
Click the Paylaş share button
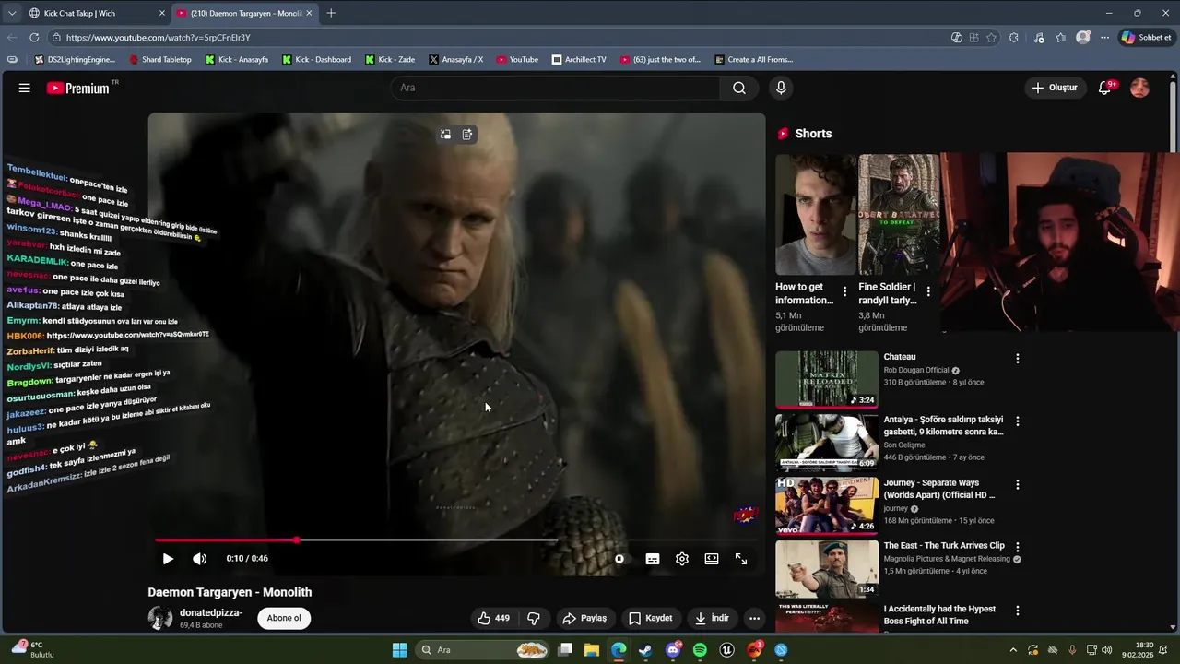coord(584,618)
